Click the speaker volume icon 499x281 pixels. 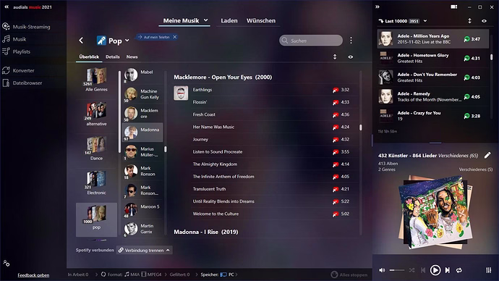pos(382,270)
